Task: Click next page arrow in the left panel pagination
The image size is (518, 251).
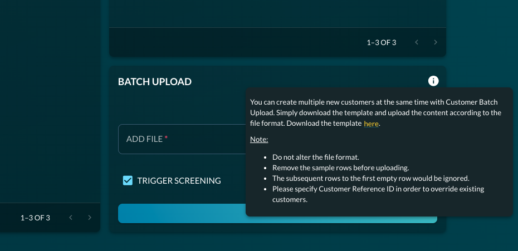Action: 90,218
